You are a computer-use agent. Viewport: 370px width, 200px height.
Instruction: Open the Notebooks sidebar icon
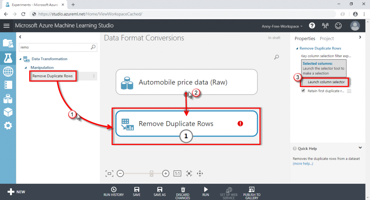coord(8,85)
